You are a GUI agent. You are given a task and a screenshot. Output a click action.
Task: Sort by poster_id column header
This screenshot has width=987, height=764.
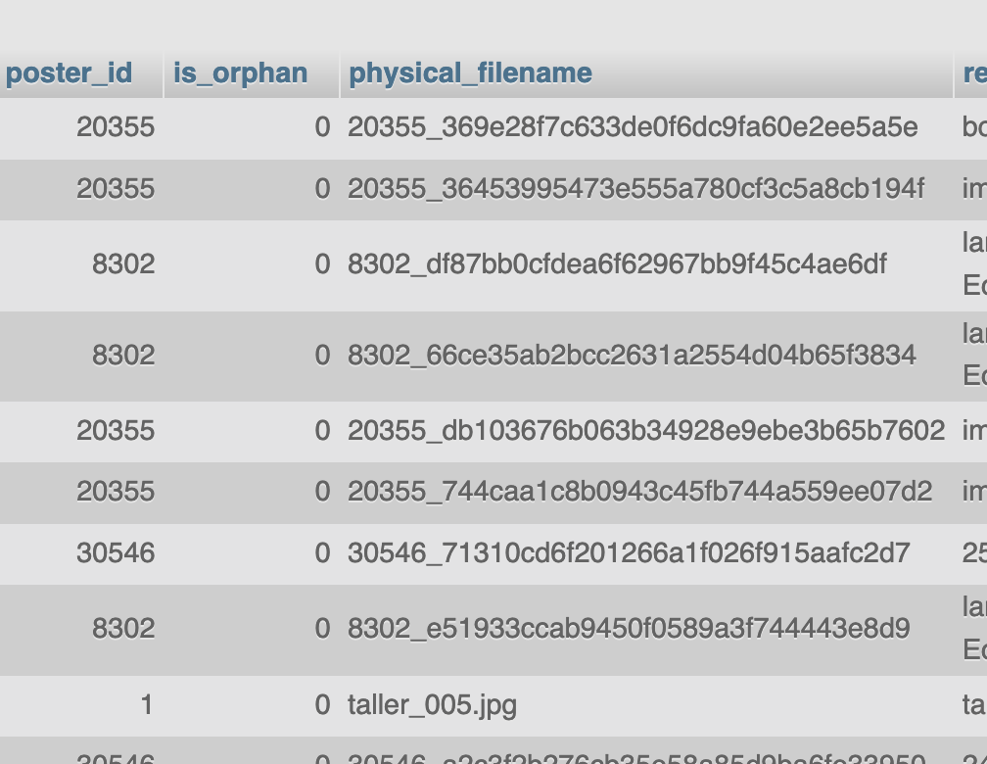coord(69,73)
